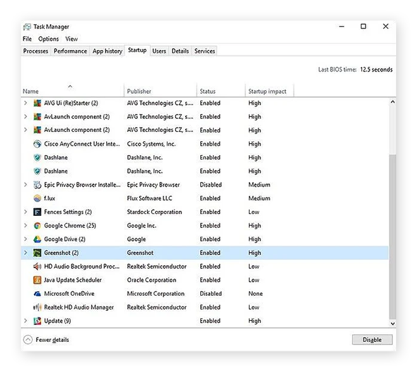Switch to the Users tab

point(159,51)
